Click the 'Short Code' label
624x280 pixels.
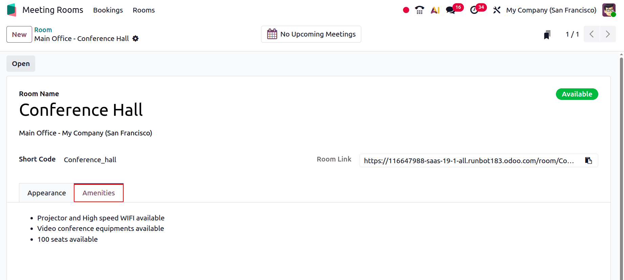point(37,159)
